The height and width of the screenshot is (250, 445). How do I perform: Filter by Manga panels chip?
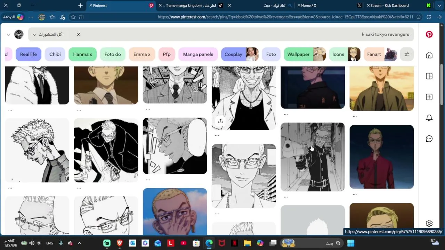(198, 54)
